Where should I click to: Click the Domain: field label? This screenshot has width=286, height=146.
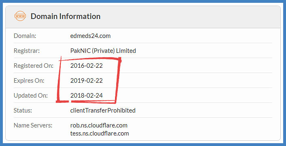pos(25,36)
